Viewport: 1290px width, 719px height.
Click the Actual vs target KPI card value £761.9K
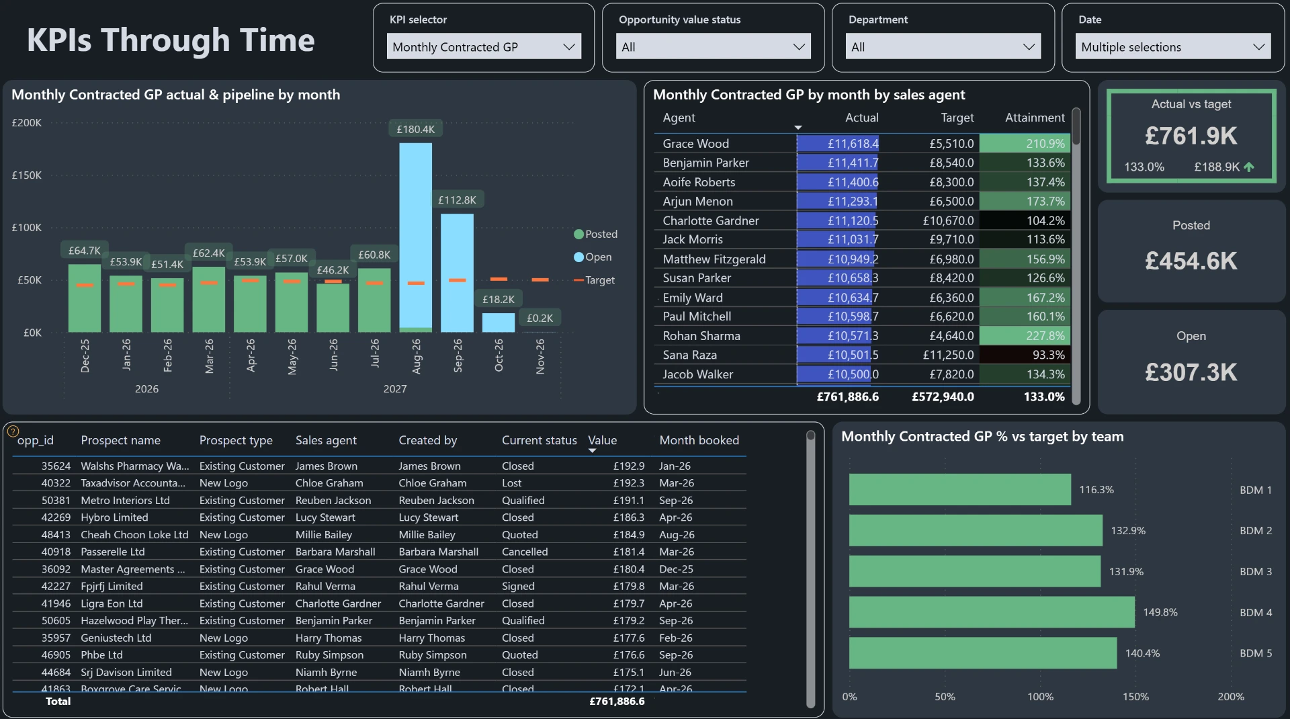coord(1191,136)
